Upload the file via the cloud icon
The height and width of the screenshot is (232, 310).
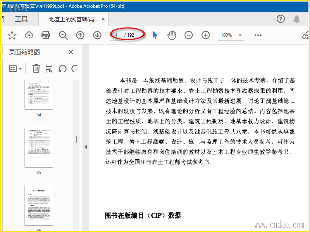click(x=29, y=35)
